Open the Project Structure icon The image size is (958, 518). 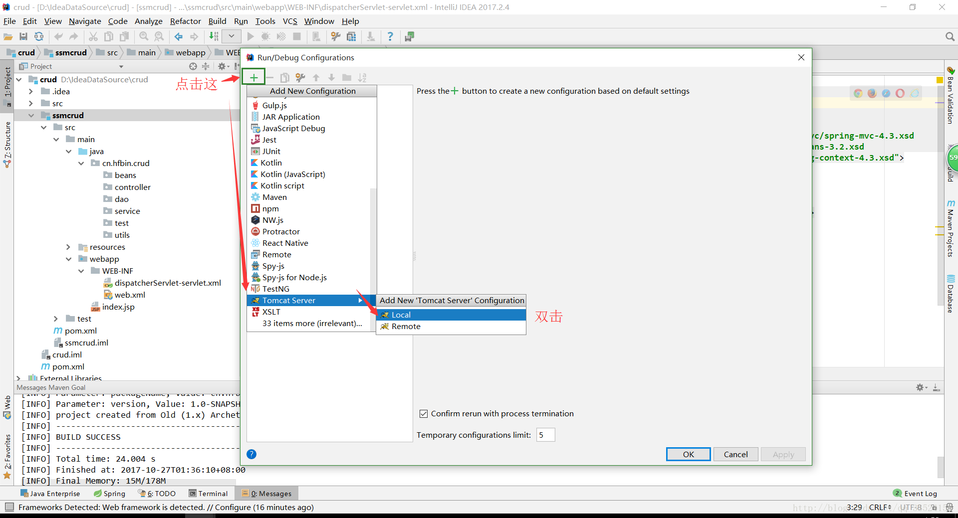[351, 36]
